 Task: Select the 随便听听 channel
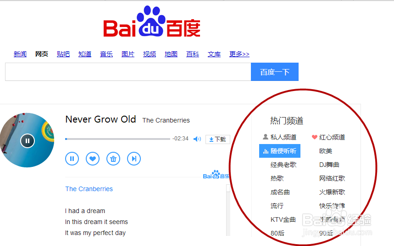[280, 151]
